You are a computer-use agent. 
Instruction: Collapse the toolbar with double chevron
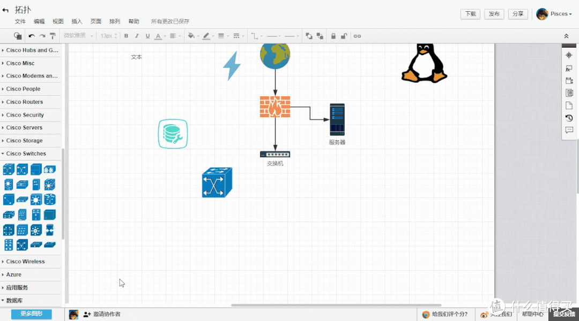coord(566,36)
